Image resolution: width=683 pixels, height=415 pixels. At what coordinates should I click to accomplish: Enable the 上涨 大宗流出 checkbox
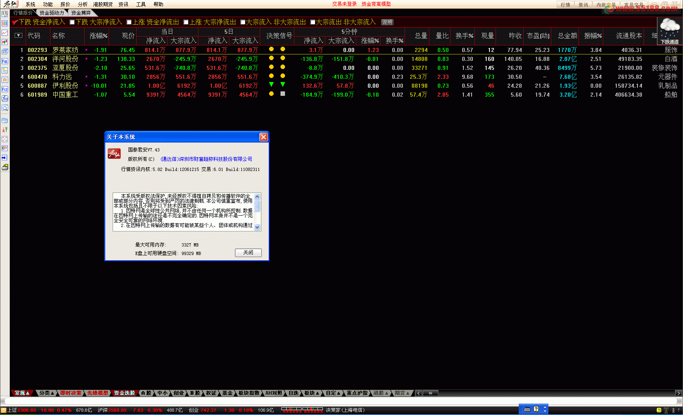tap(186, 22)
